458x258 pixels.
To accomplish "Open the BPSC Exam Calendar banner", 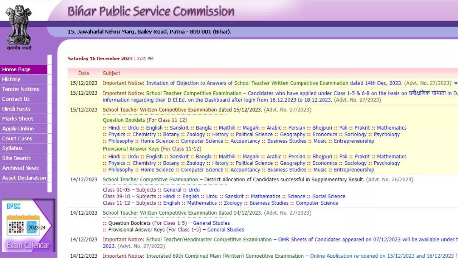I will 28,225.
